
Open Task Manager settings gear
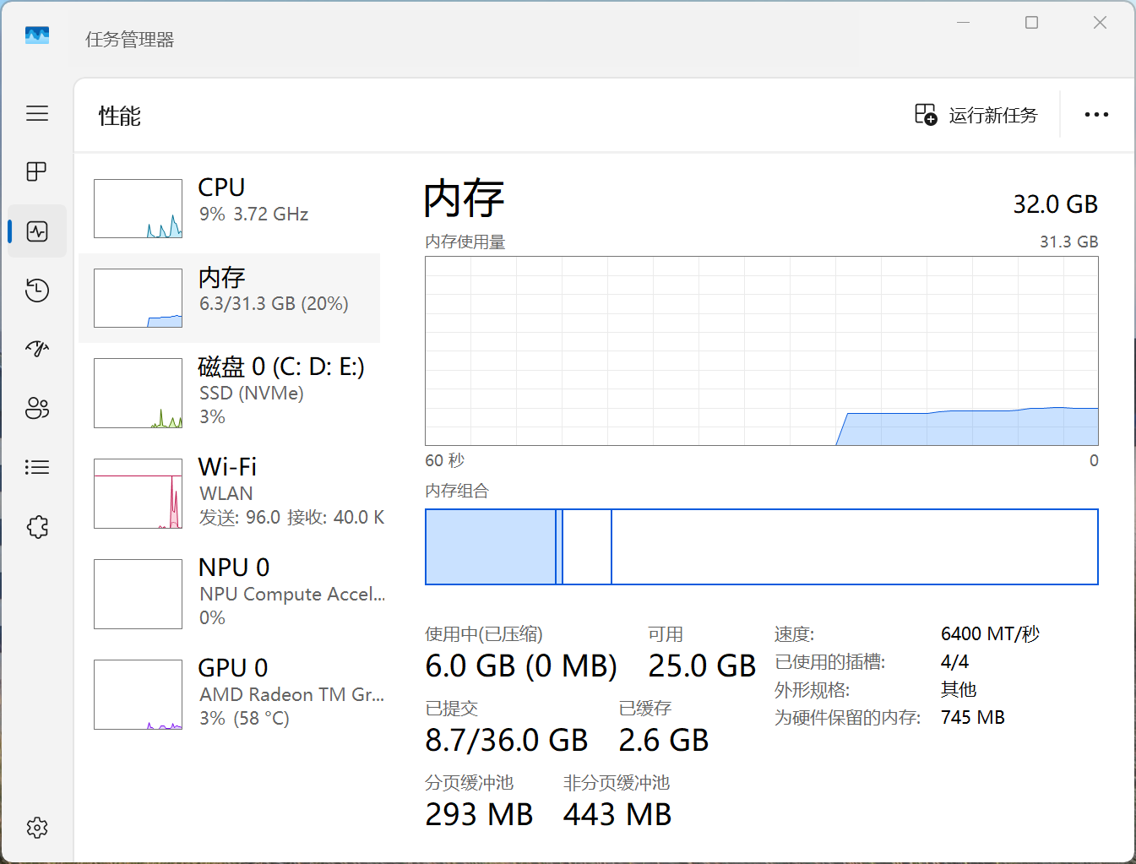click(x=37, y=828)
